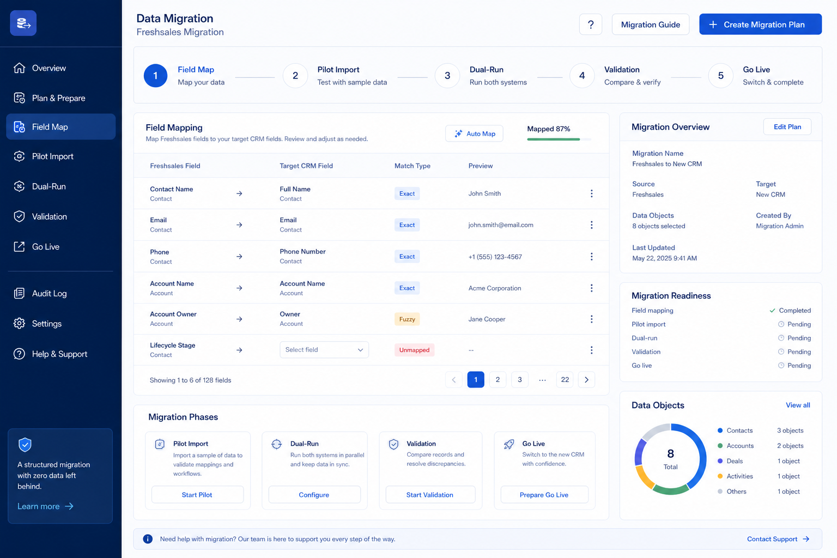Click the Plan & Prepare sidebar icon
This screenshot has height=558, width=837.
pyautogui.click(x=20, y=98)
